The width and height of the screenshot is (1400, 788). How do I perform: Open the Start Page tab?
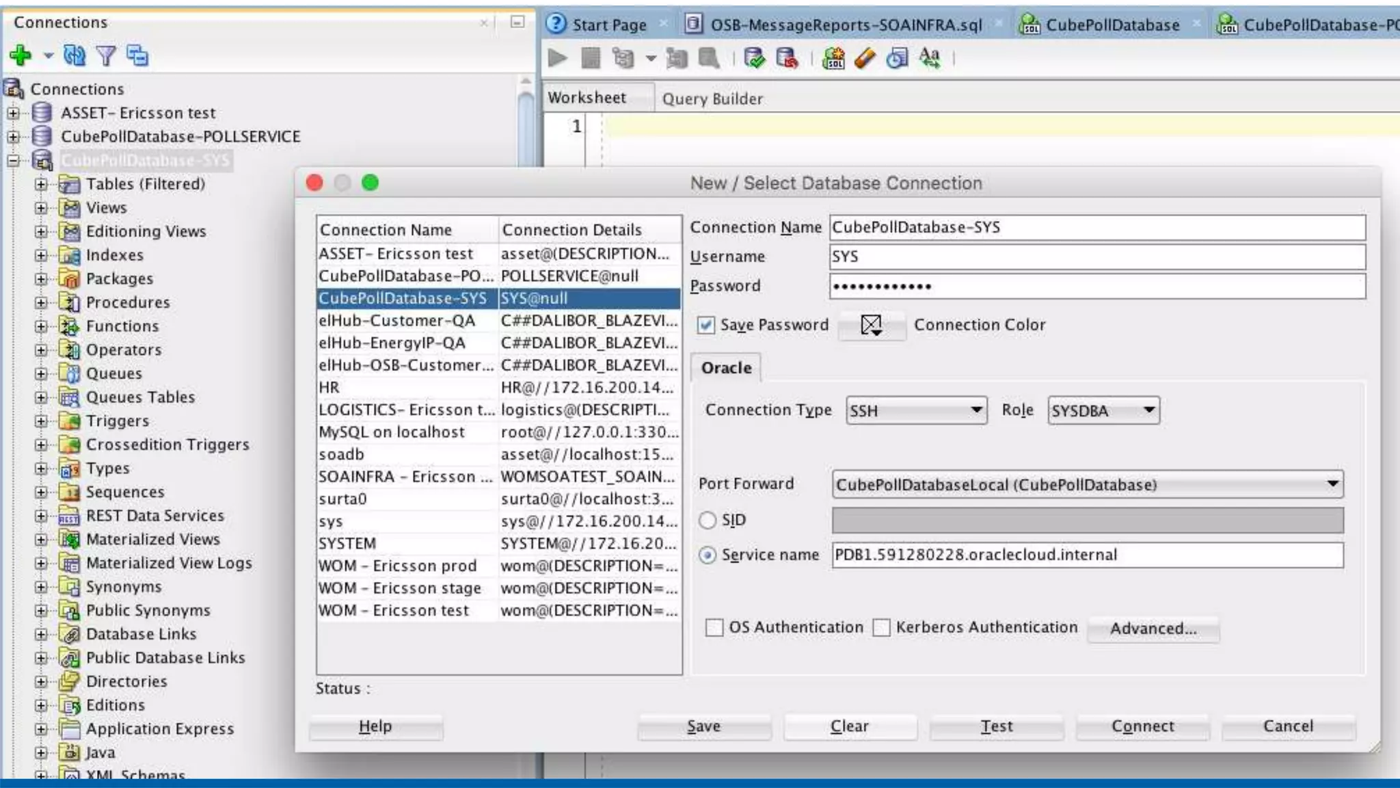[608, 25]
